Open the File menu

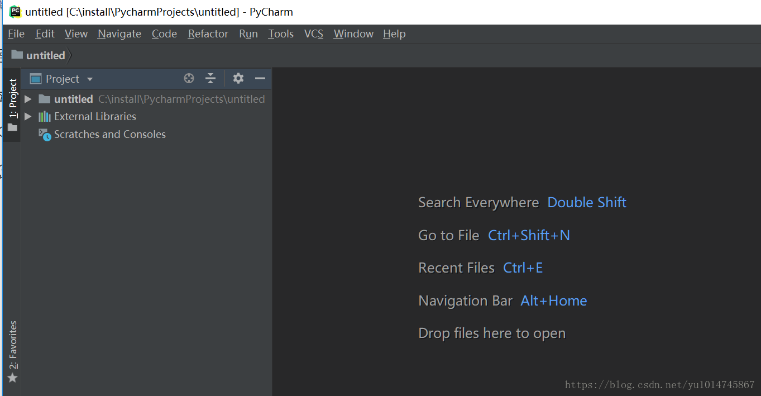(x=16, y=34)
